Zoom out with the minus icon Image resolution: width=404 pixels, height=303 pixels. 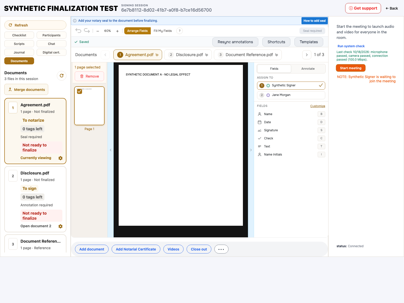tap(98, 31)
